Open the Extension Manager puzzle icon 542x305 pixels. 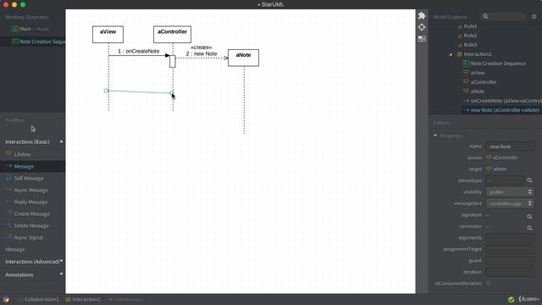(422, 15)
